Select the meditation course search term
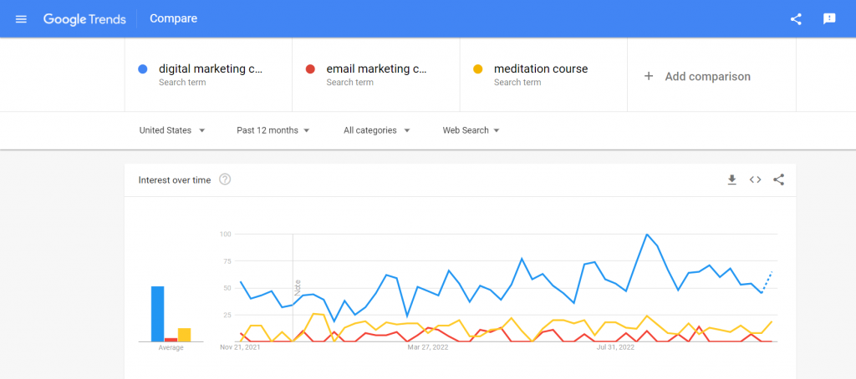 (x=541, y=69)
